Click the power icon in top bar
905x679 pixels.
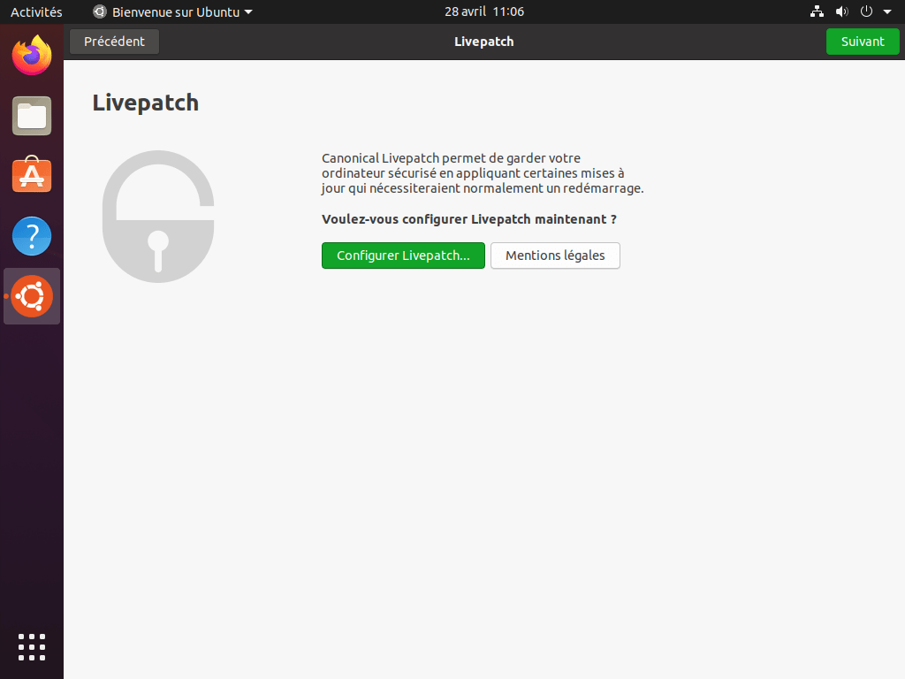click(866, 11)
